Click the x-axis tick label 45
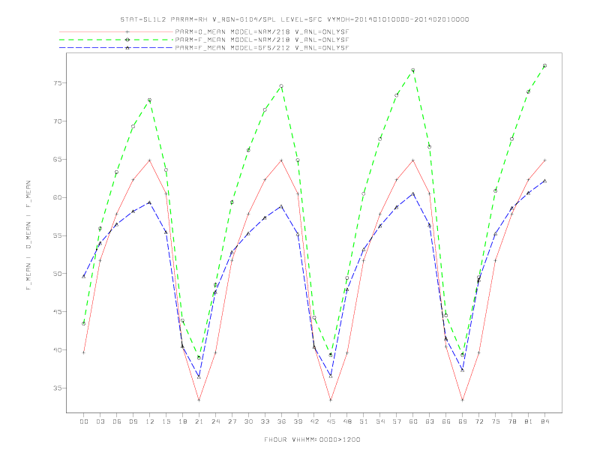This screenshot has width=594, height=459. [331, 421]
